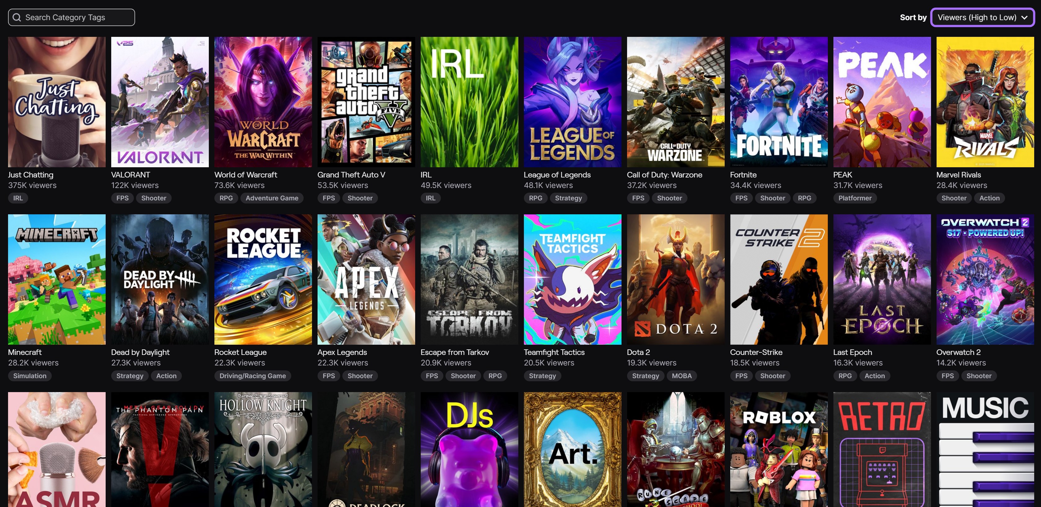This screenshot has height=507, width=1041.
Task: Select the Grand Theft Auto V box art
Action: tap(366, 102)
